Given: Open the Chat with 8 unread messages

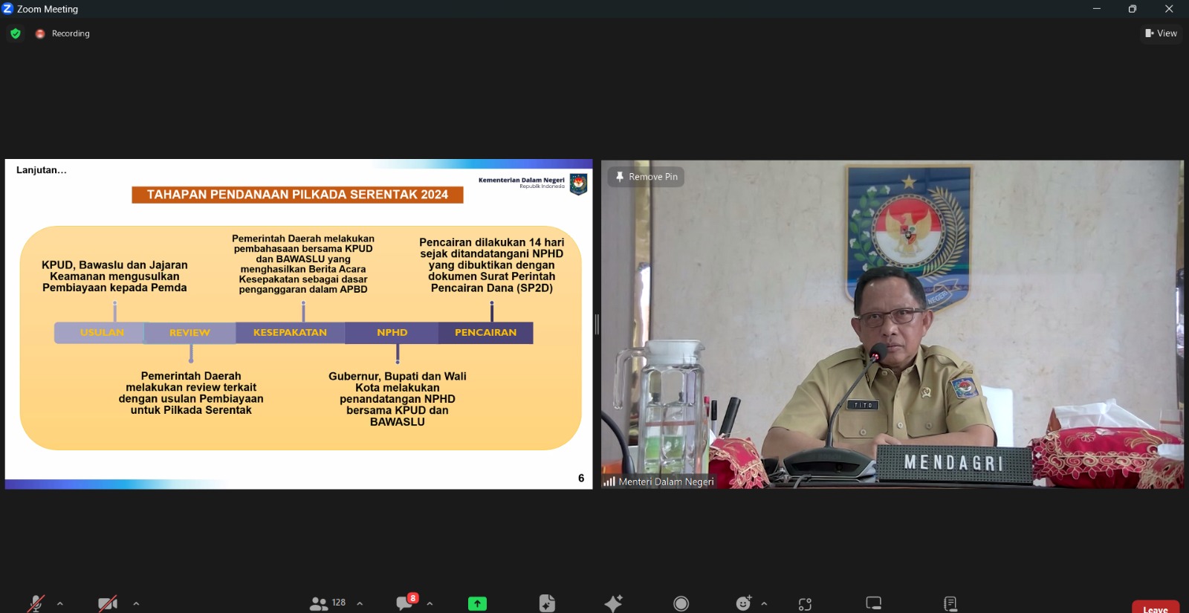Looking at the screenshot, I should 406,603.
